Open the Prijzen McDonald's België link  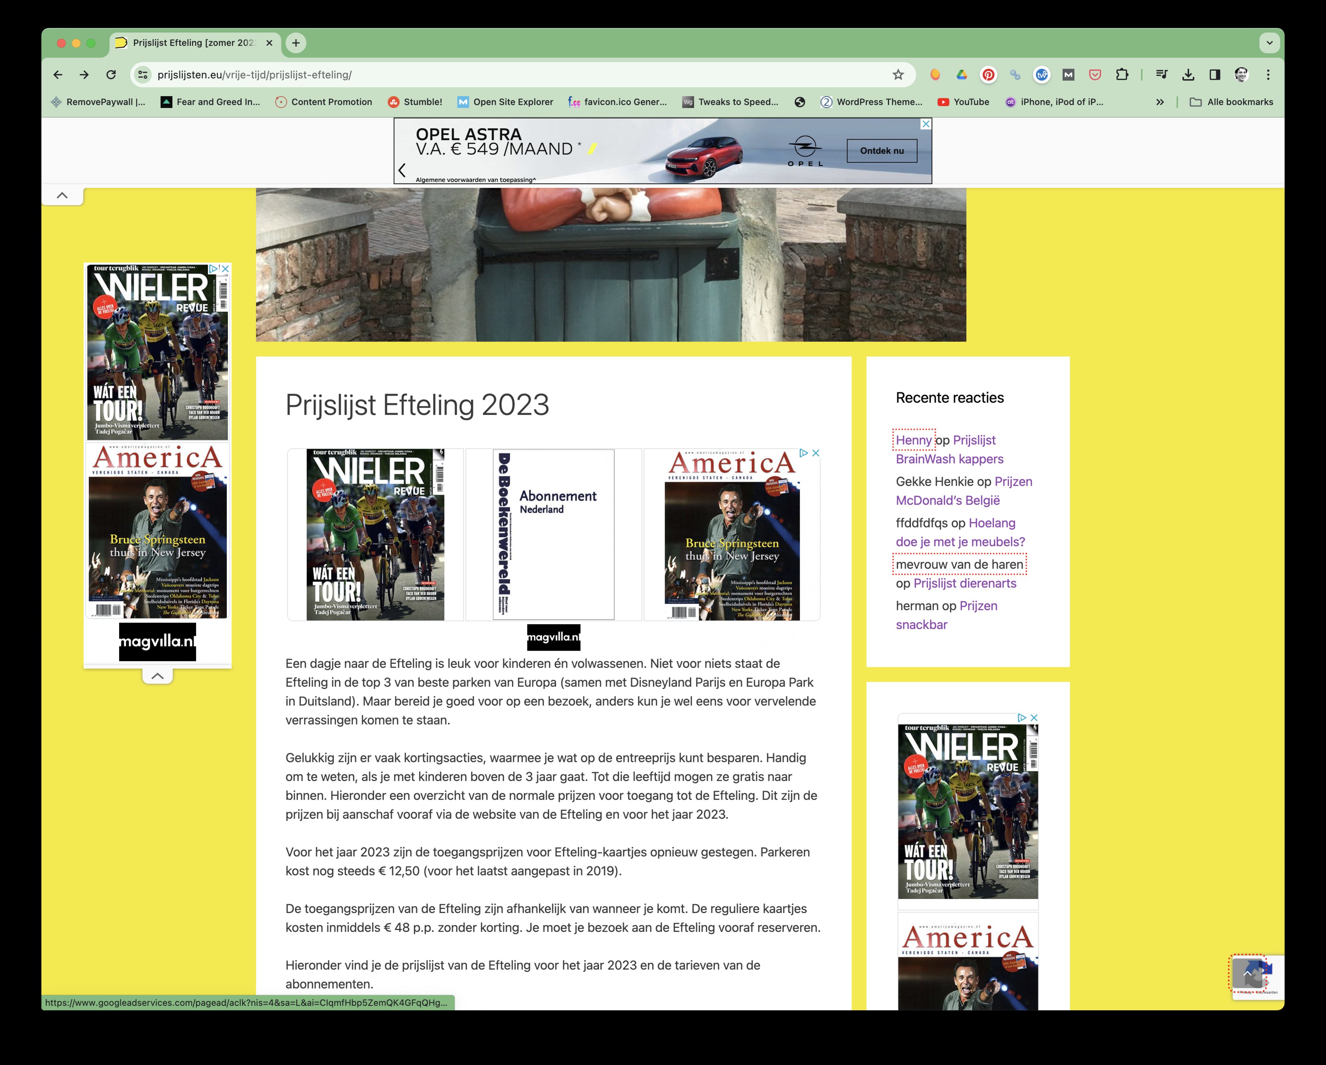pyautogui.click(x=964, y=491)
